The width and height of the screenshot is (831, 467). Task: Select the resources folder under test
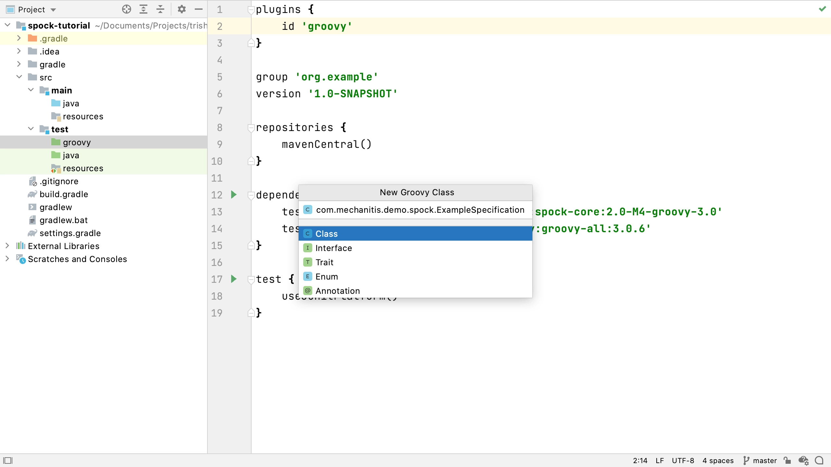pyautogui.click(x=104, y=168)
